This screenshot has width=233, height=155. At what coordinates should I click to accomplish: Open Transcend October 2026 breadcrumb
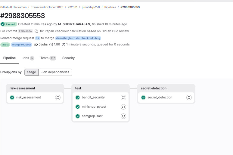click(x=47, y=7)
